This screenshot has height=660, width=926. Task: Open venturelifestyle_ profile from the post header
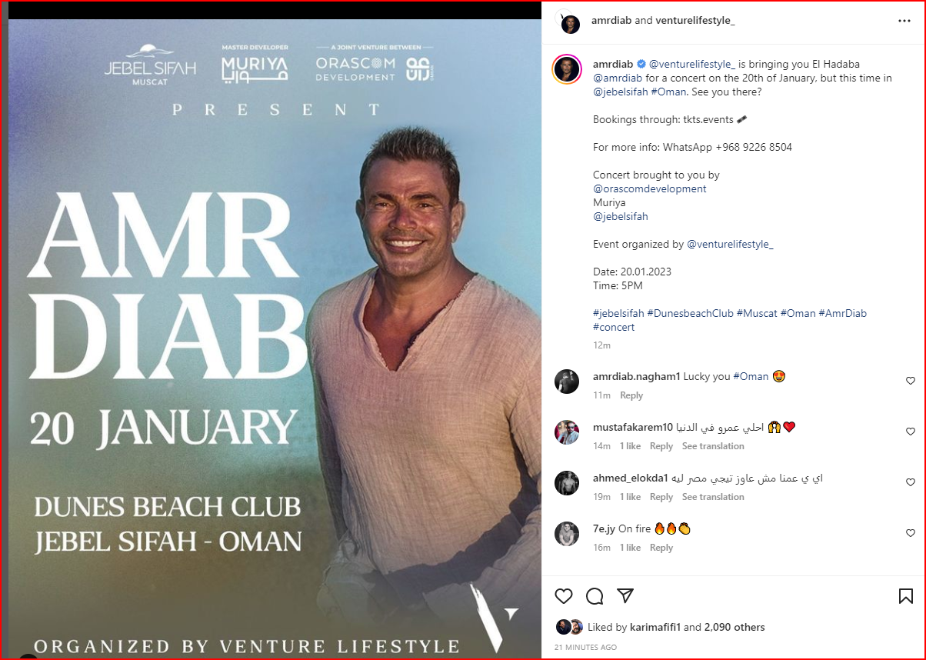point(694,21)
